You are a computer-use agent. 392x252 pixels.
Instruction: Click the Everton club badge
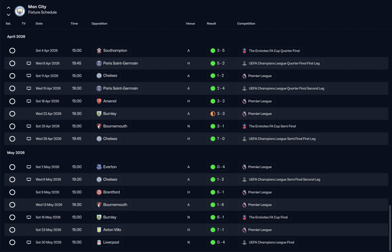point(99,167)
